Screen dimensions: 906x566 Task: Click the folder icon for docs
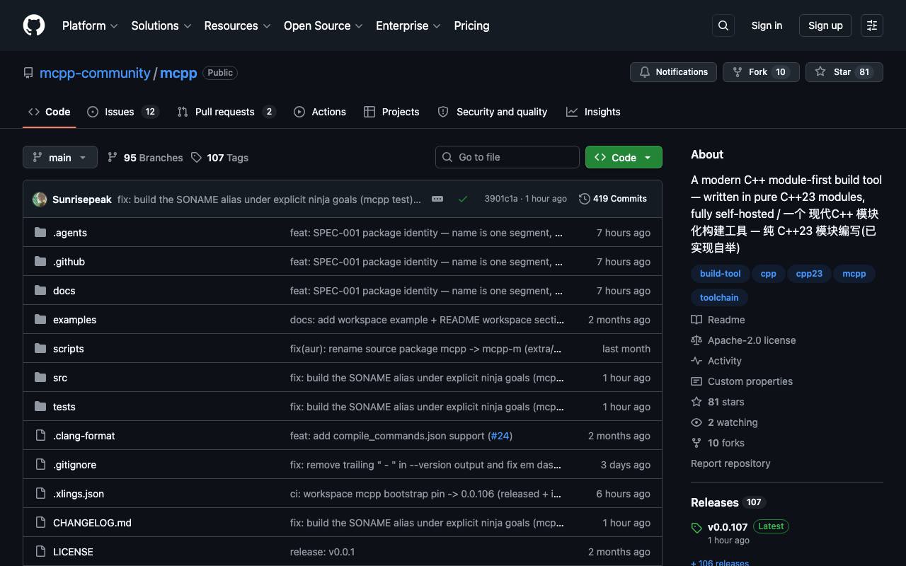(x=40, y=291)
